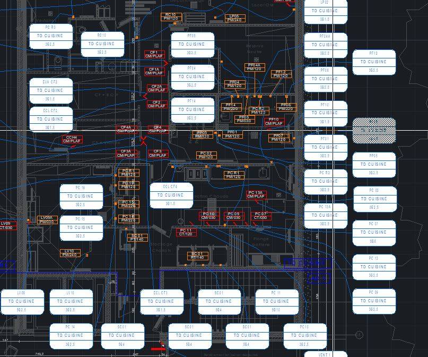This screenshot has height=357, width=428.
Task: Select the PC 13A CM/PLAF label
Action: click(256, 194)
